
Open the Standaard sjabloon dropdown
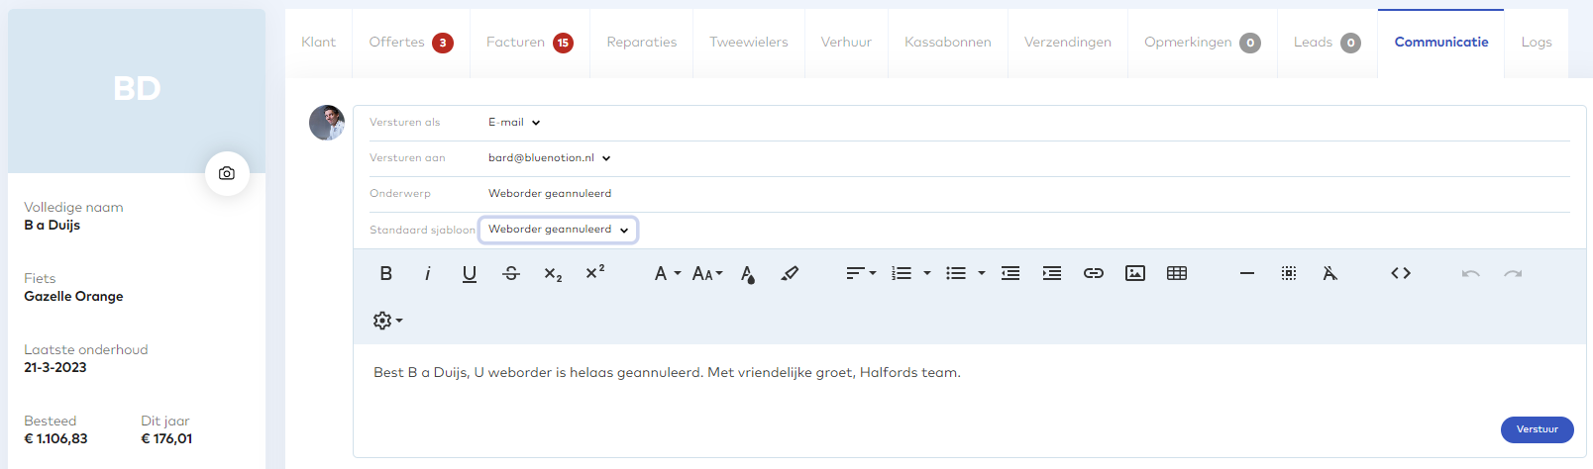pos(558,230)
